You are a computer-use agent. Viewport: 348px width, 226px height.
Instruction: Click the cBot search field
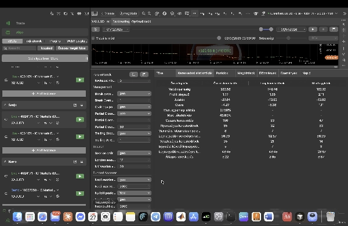tap(19, 48)
